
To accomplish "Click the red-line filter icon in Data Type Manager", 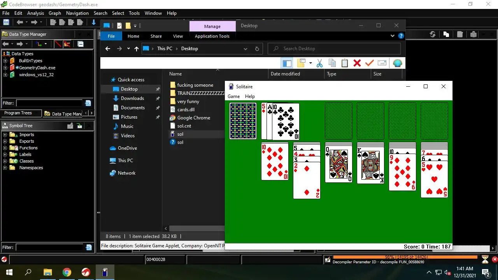I will [58, 44].
